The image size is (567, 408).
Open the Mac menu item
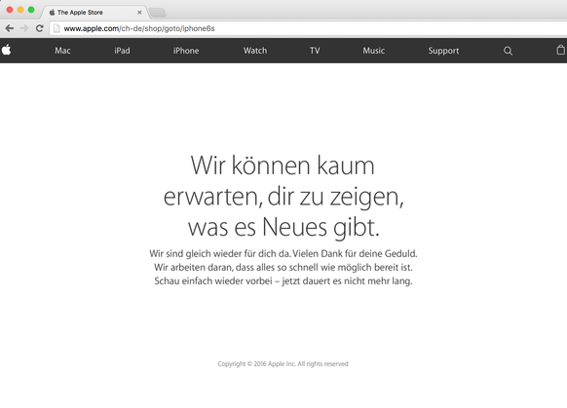62,51
